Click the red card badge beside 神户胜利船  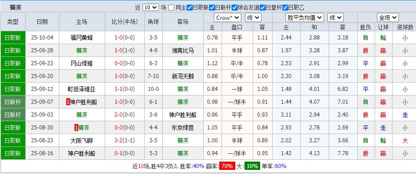click(68, 102)
